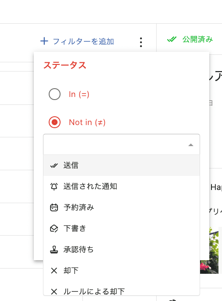Click the stamp icon for 承認待ち
The image size is (222, 301).
54,250
